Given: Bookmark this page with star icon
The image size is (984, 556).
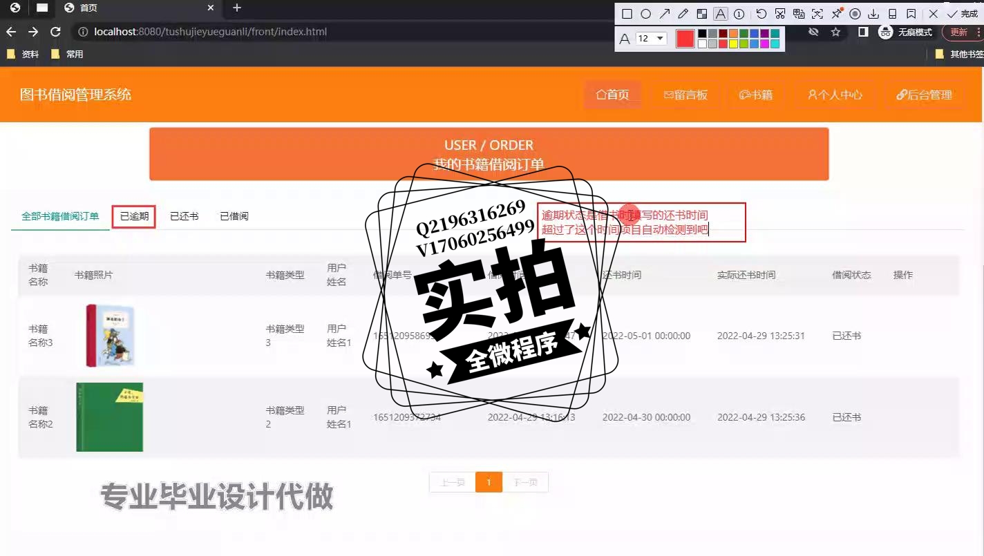Looking at the screenshot, I should (x=835, y=32).
